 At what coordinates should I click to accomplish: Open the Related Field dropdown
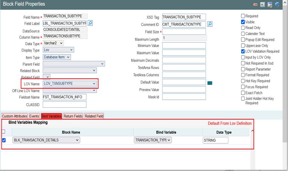tap(46, 77)
